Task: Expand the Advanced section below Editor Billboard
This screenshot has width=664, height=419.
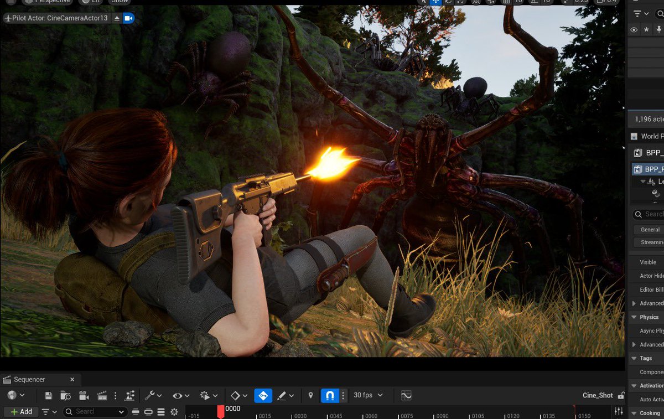Action: pos(634,303)
